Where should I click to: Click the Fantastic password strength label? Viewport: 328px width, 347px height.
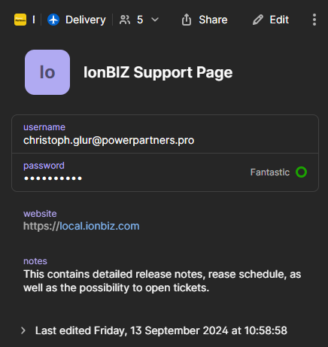(270, 172)
